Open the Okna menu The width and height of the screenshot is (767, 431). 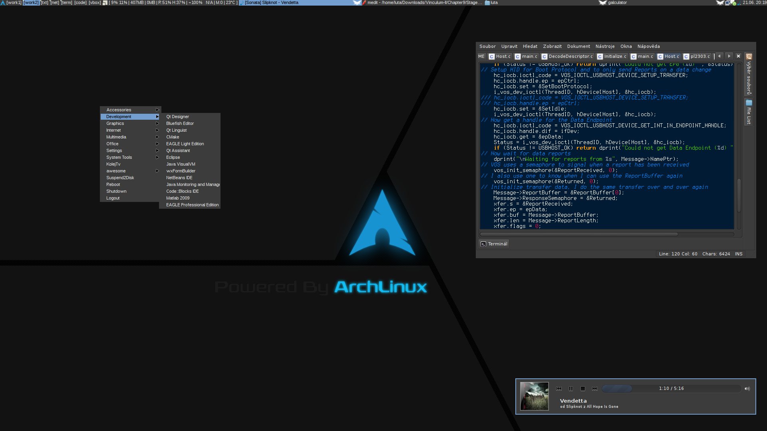click(626, 46)
